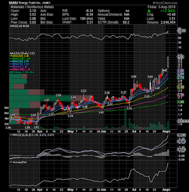Click the purple 2.95 tag on price axis

point(180,71)
